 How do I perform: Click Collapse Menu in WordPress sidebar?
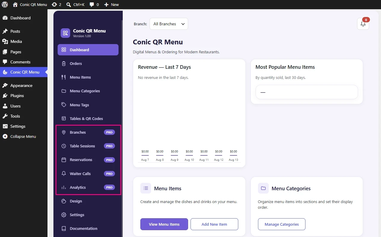24,136
